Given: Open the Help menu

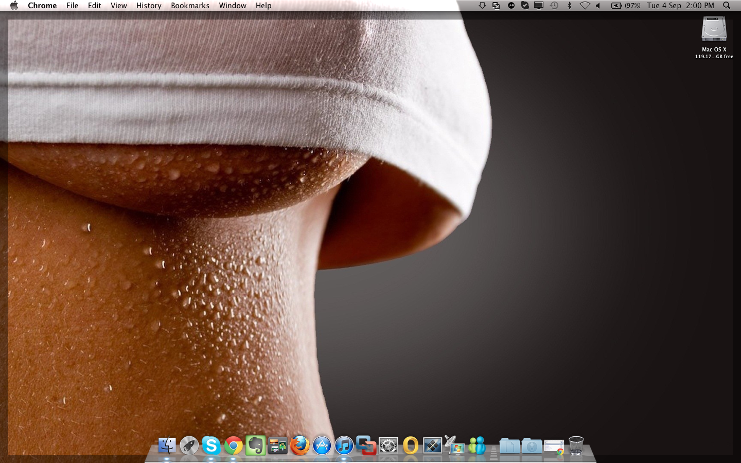Looking at the screenshot, I should [x=263, y=5].
